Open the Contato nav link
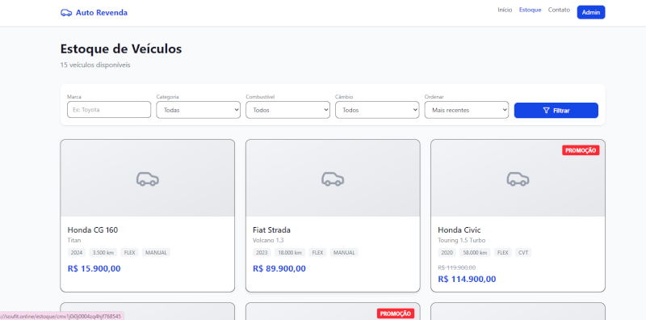This screenshot has width=646, height=320. pos(559,10)
